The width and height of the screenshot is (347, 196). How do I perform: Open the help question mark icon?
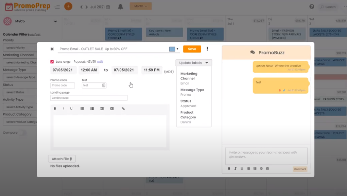click(312, 7)
